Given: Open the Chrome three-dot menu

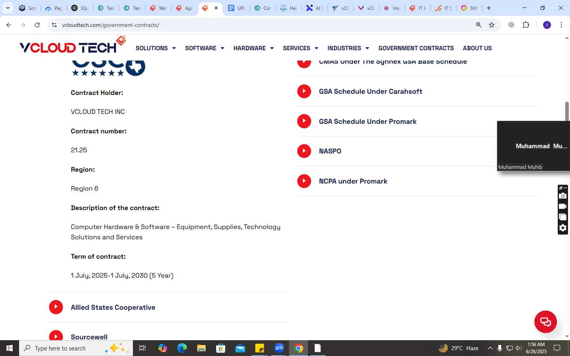Looking at the screenshot, I should click(x=561, y=25).
